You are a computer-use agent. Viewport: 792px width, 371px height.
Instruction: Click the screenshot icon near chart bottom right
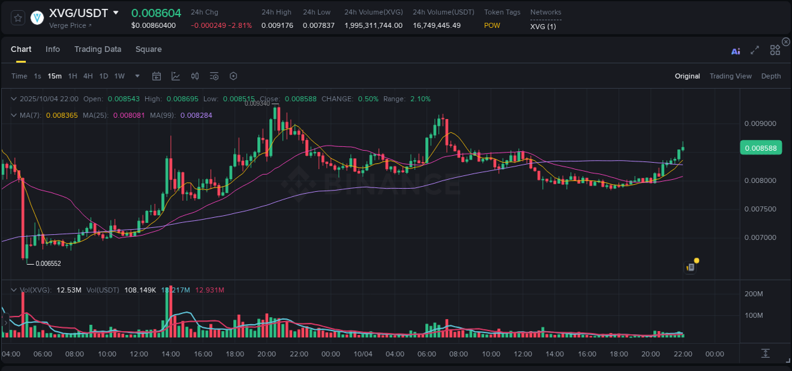[x=690, y=267]
